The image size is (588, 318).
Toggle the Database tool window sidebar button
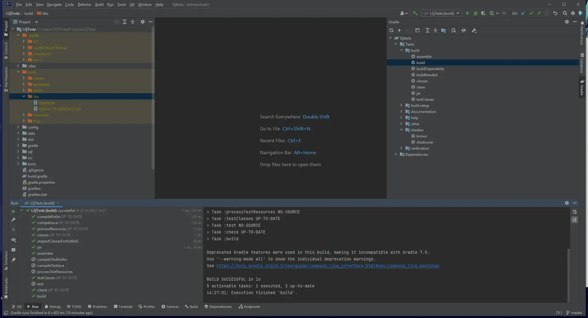click(x=582, y=63)
